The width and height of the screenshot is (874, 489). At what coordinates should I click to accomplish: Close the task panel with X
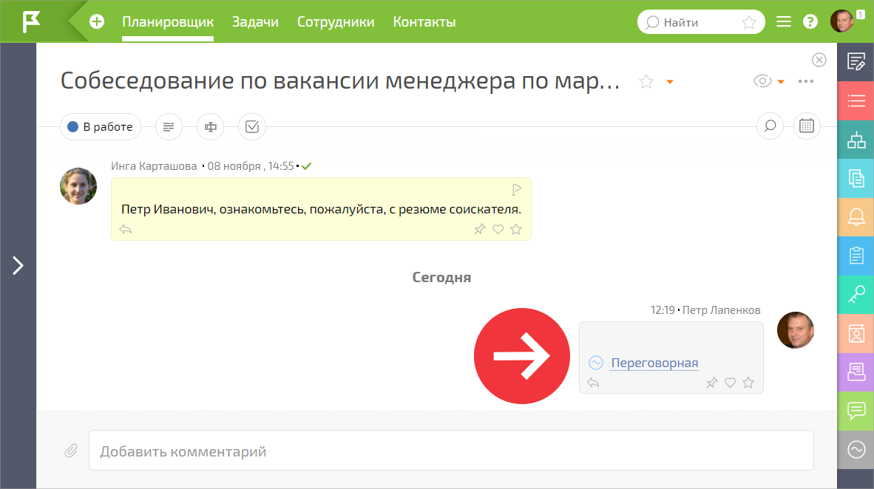pos(819,60)
